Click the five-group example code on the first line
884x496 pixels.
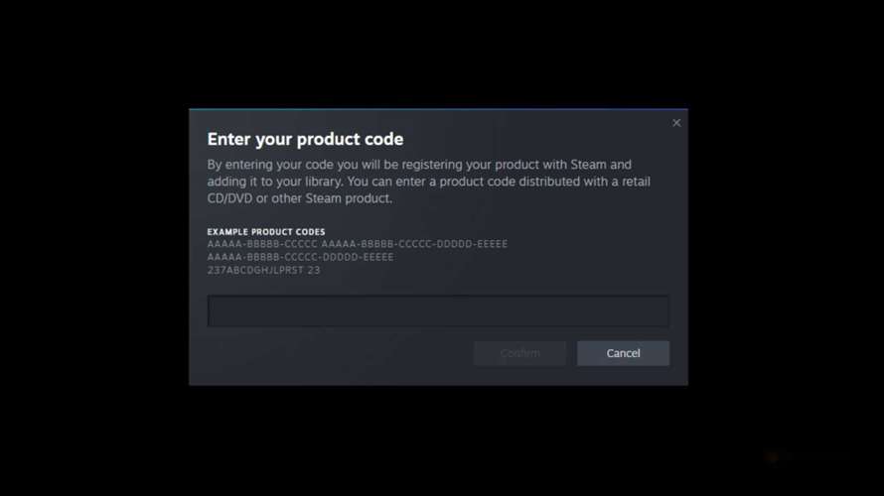(414, 244)
